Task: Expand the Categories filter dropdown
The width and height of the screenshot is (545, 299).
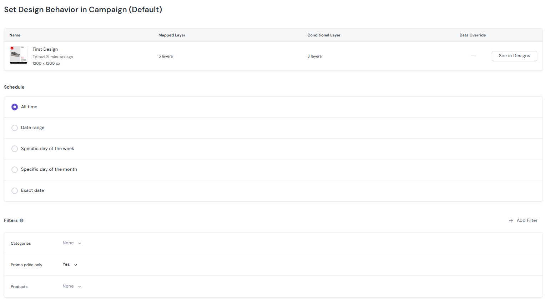Action: (72, 243)
